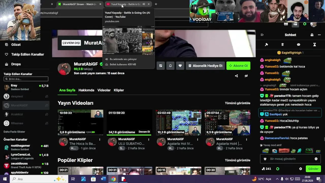
Task: Toggle slow mode hourglass icon
Action: [x=315, y=44]
